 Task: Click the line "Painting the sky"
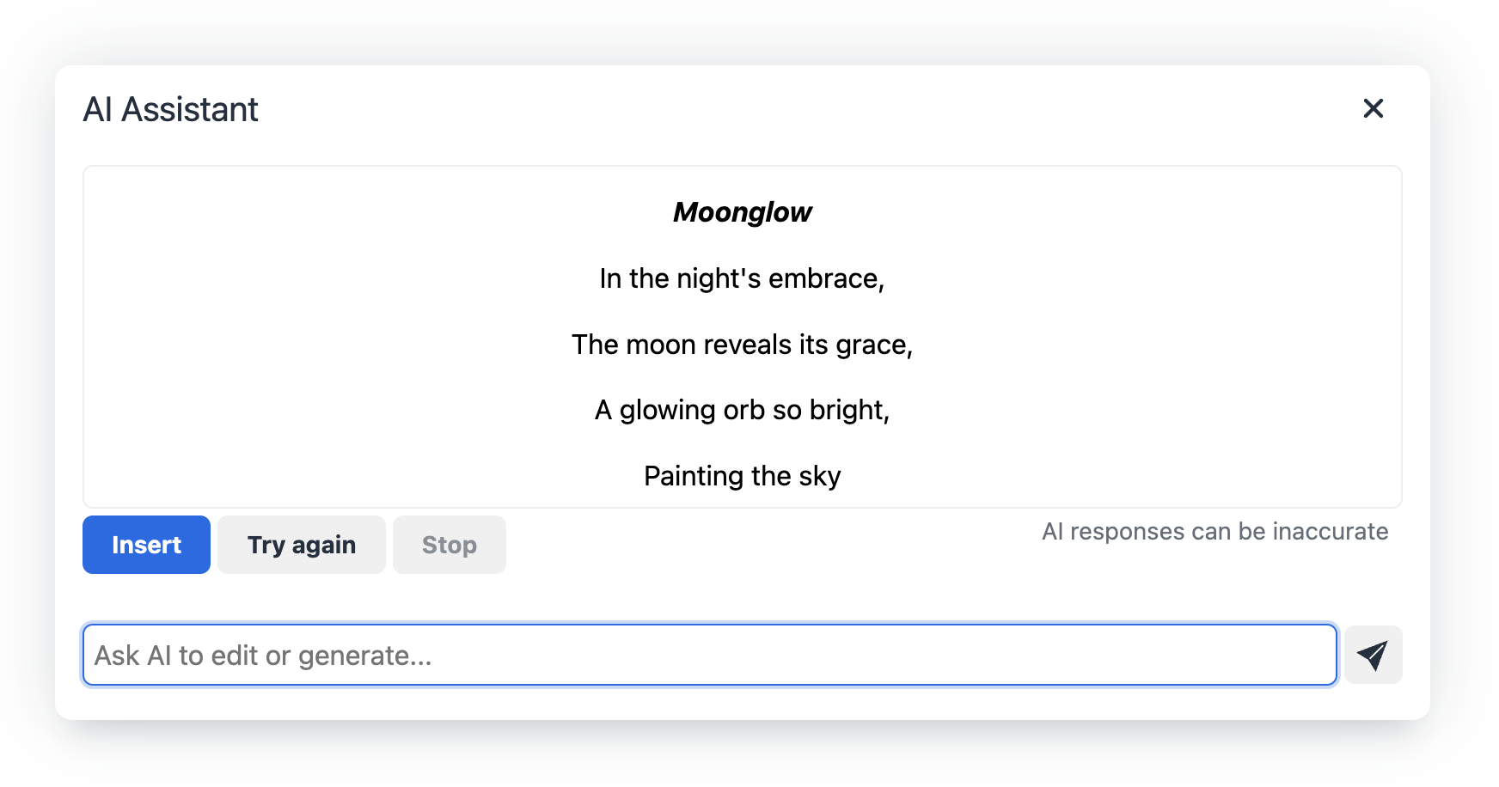pyautogui.click(x=742, y=476)
